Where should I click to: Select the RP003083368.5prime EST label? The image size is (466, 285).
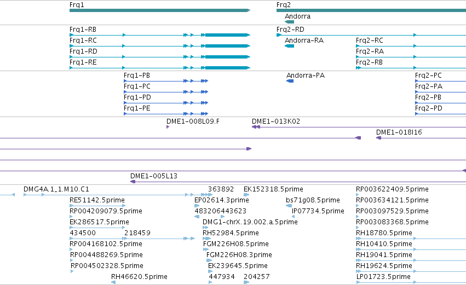[x=392, y=222]
